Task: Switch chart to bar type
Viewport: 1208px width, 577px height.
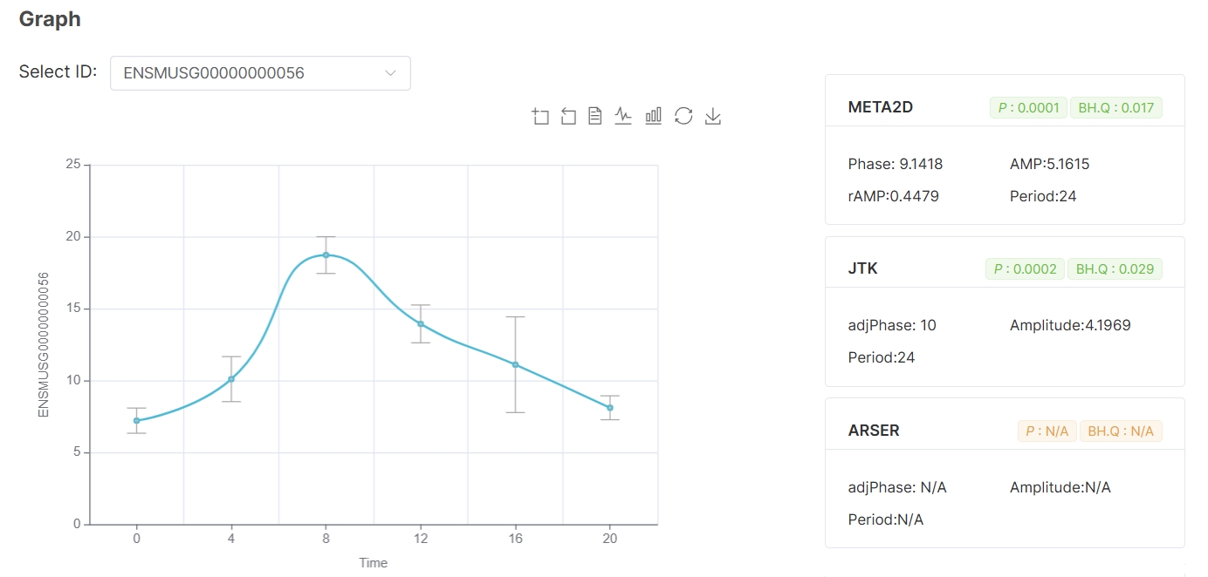Action: pyautogui.click(x=653, y=116)
